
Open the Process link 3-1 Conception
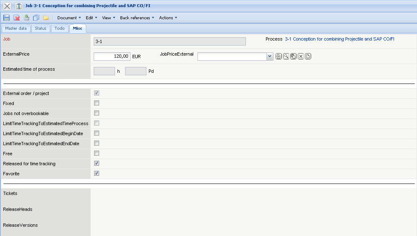[339, 39]
